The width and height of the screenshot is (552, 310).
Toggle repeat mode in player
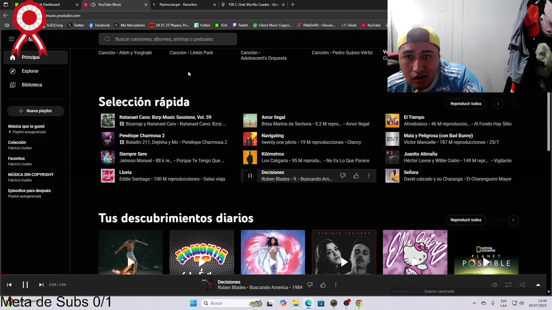tap(508, 285)
